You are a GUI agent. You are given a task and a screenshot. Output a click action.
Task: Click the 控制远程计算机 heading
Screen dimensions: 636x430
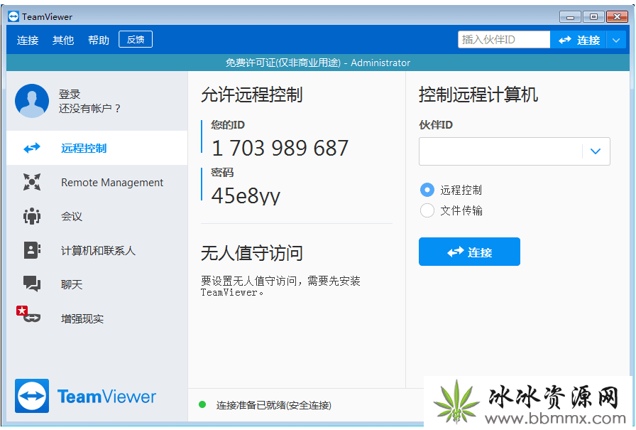tap(478, 95)
